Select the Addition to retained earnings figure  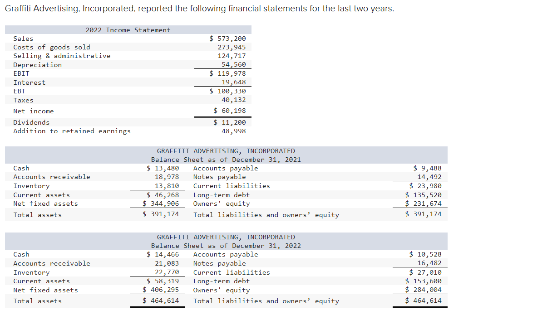click(x=236, y=131)
